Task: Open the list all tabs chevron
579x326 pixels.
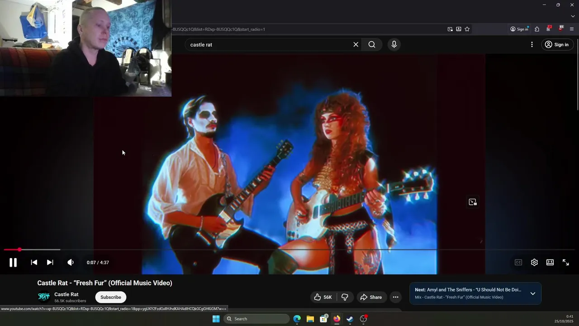Action: 573,16
